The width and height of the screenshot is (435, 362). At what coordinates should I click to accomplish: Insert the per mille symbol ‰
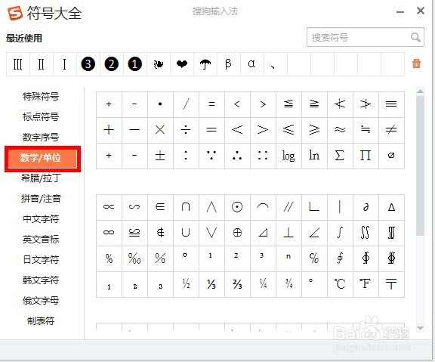(x=134, y=258)
